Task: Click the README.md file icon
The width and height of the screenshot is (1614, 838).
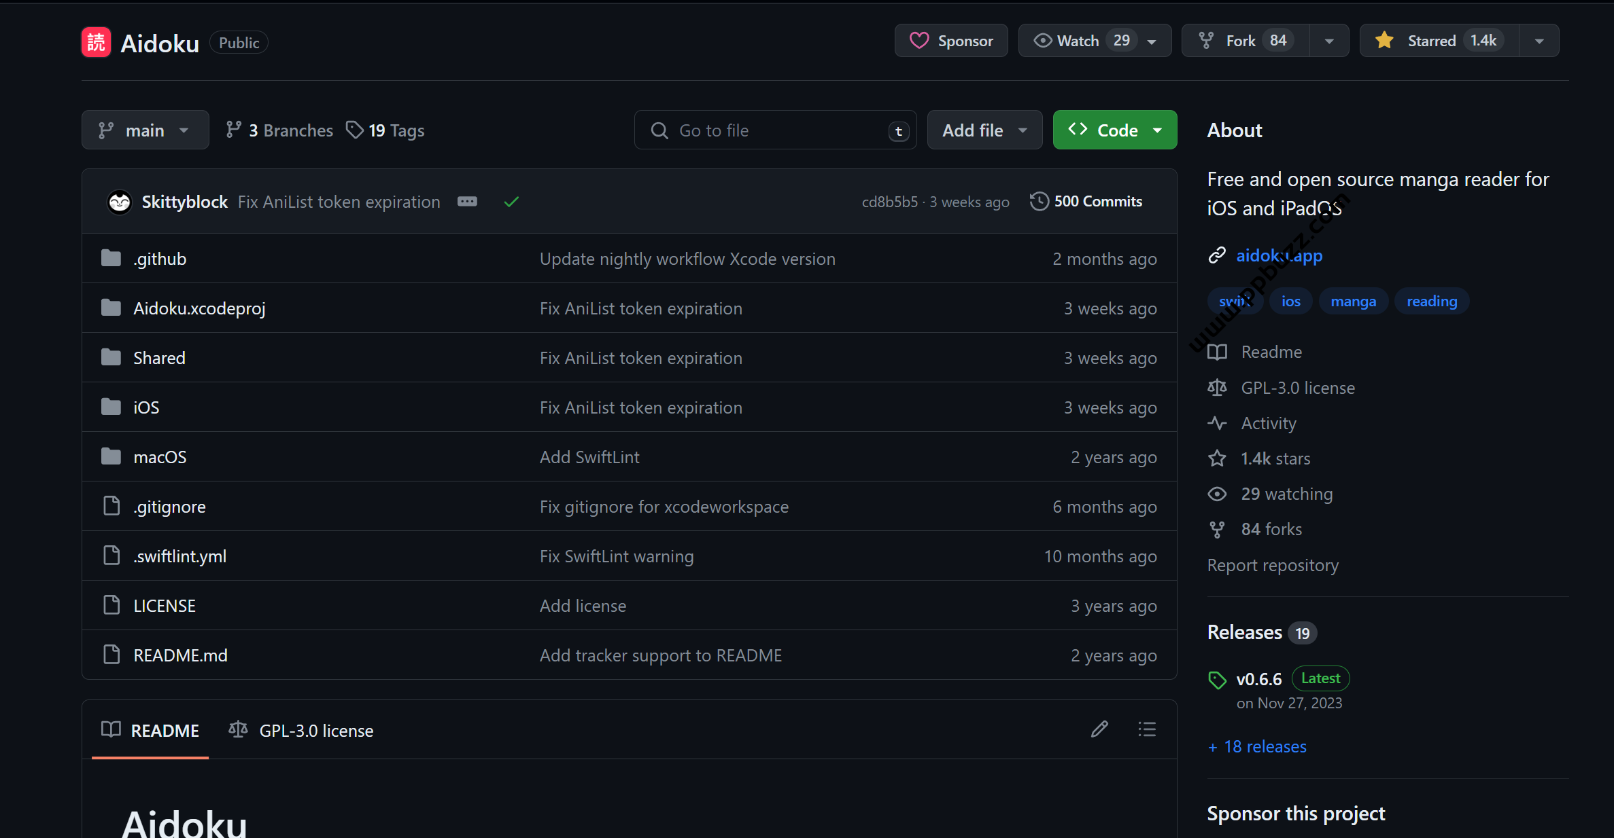Action: tap(111, 655)
